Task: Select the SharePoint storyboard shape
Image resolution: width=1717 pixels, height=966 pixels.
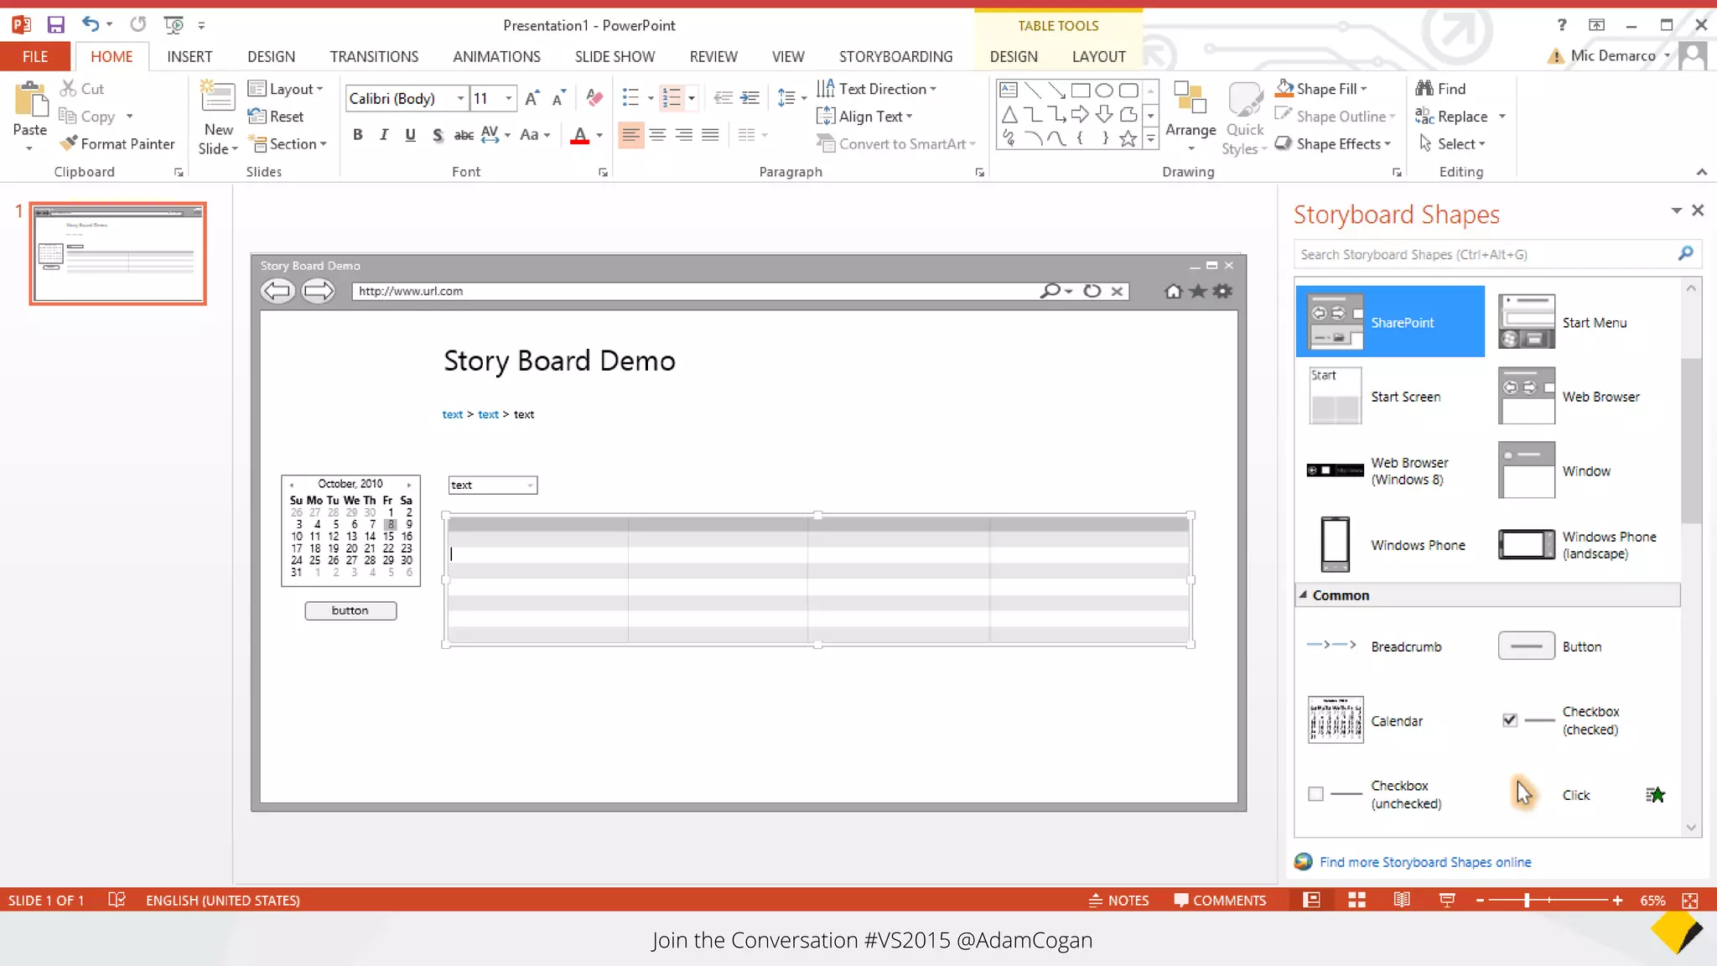Action: pyautogui.click(x=1390, y=322)
